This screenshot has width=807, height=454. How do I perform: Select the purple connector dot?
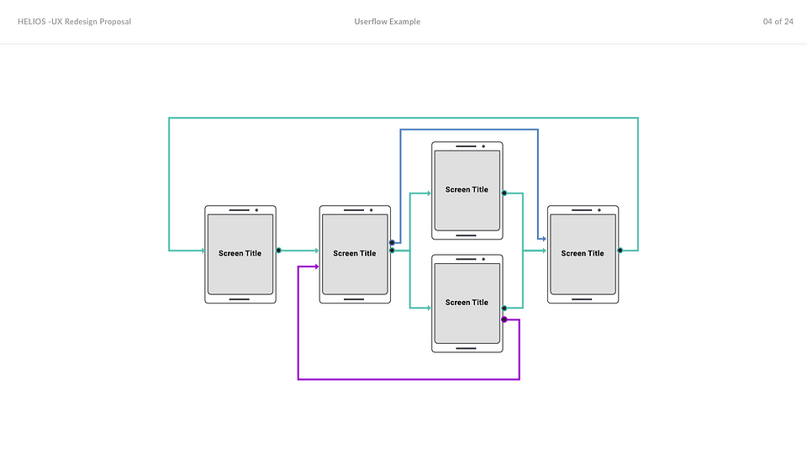[x=504, y=319]
